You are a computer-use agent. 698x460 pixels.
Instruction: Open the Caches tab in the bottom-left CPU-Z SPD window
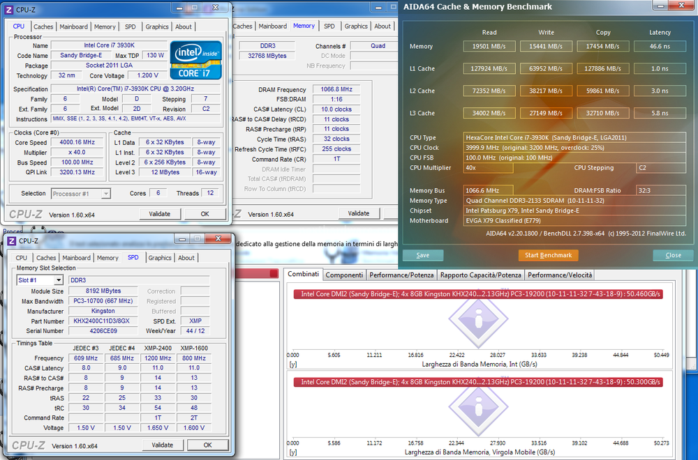[46, 258]
